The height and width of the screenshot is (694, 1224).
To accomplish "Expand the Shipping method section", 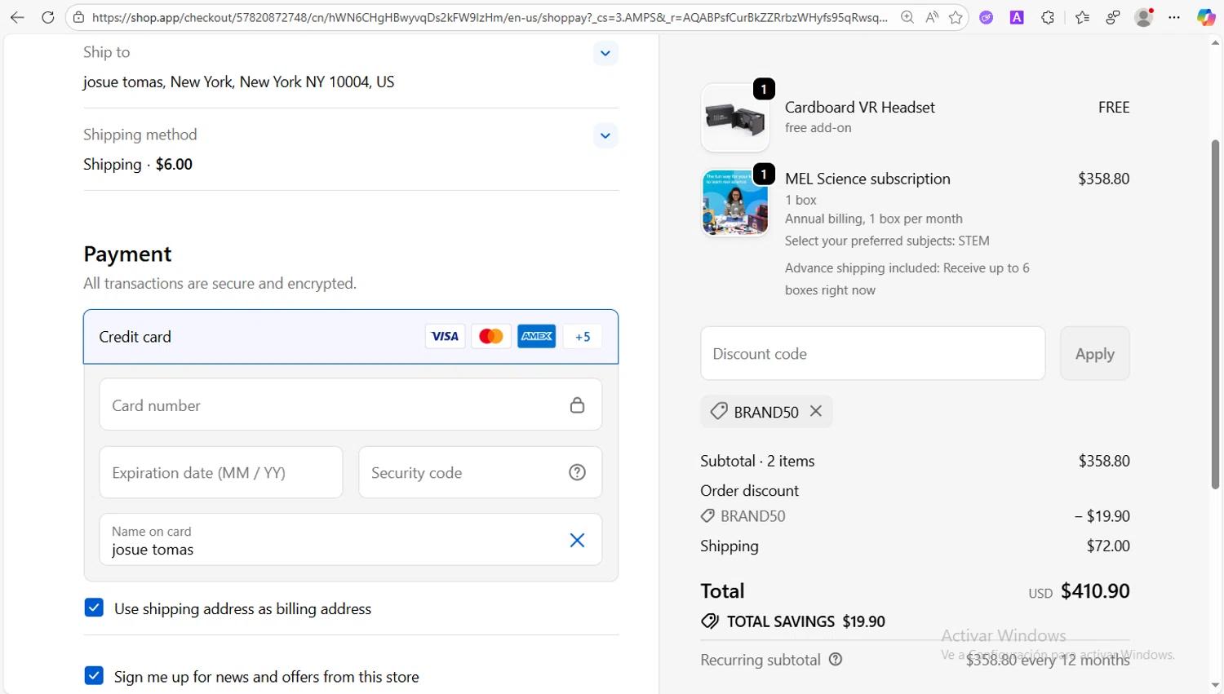I will click(x=605, y=135).
